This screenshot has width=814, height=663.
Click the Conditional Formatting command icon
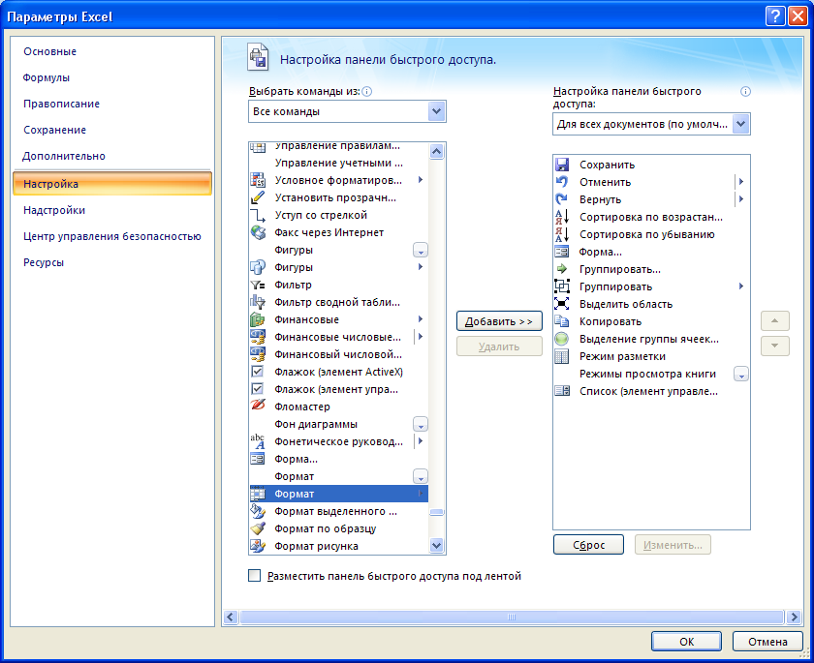tap(258, 180)
